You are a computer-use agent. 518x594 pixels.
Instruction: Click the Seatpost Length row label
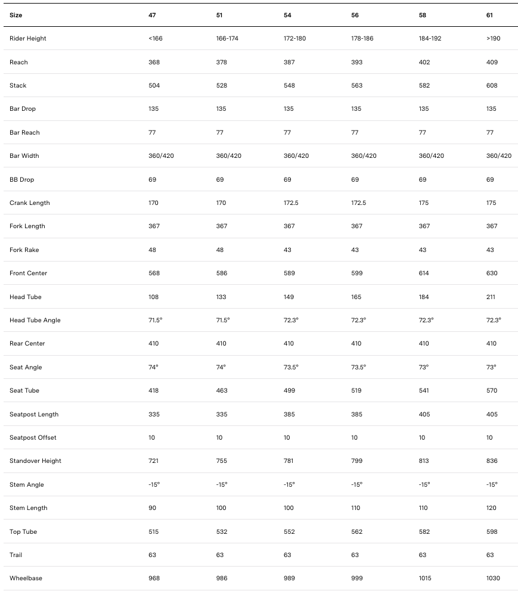pos(34,415)
